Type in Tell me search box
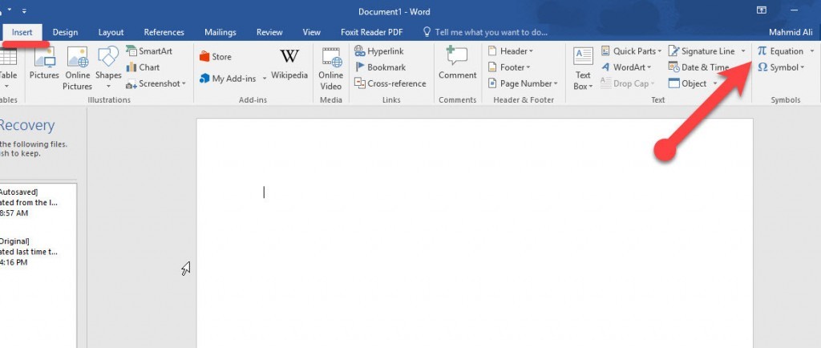Screen dimensions: 821x348 point(491,32)
